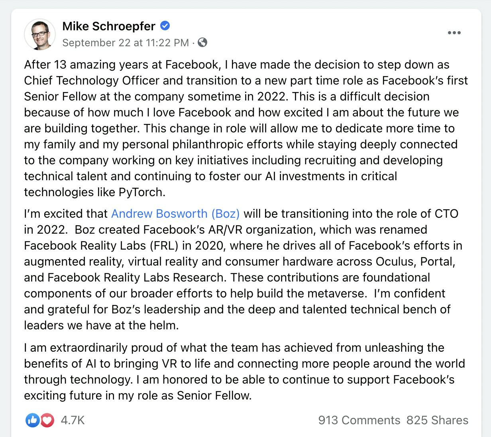View the 4.7K reactions list
Screen dimensions: 491x437
(x=73, y=420)
